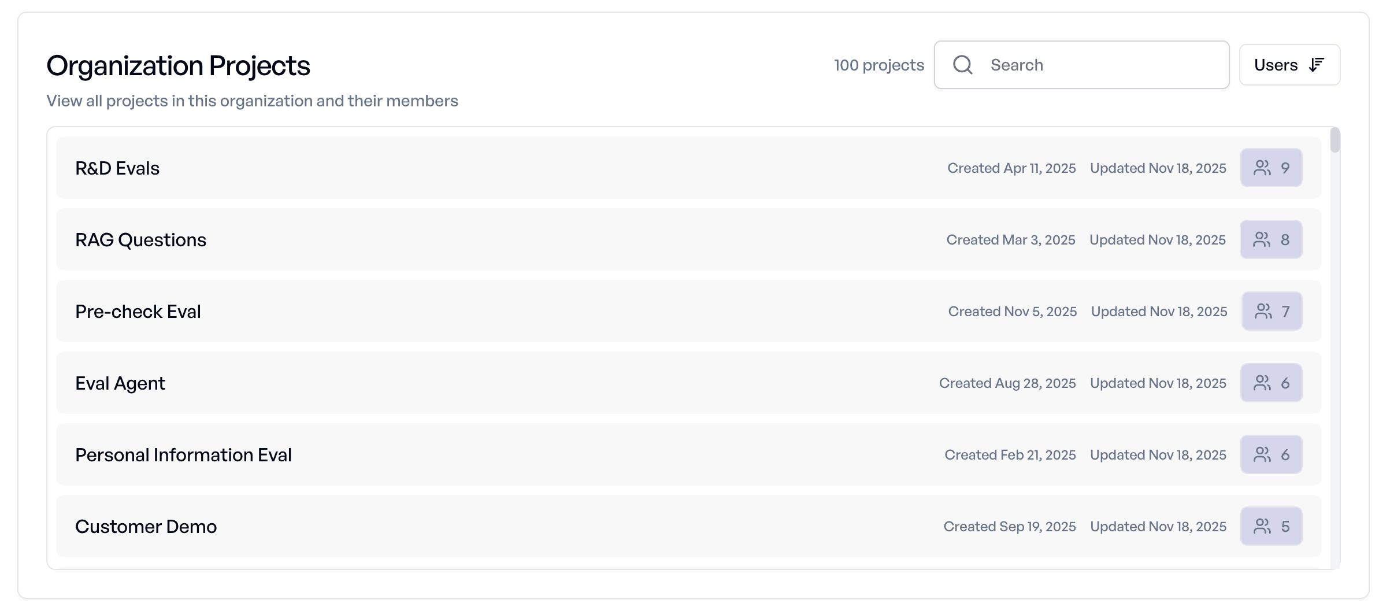Screen dimensions: 1379x607
Task: Open Personal Information Eval members badge
Action: [1271, 454]
